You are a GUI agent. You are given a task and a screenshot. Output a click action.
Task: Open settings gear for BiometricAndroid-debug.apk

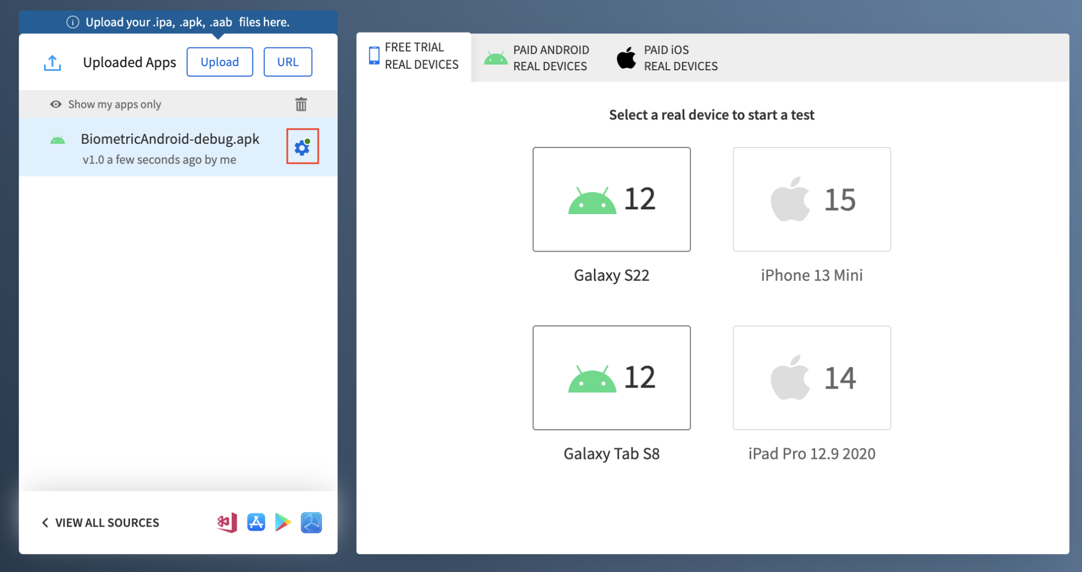(x=302, y=146)
